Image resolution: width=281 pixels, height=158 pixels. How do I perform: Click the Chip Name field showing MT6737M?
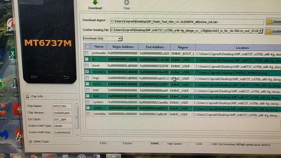pos(62,106)
